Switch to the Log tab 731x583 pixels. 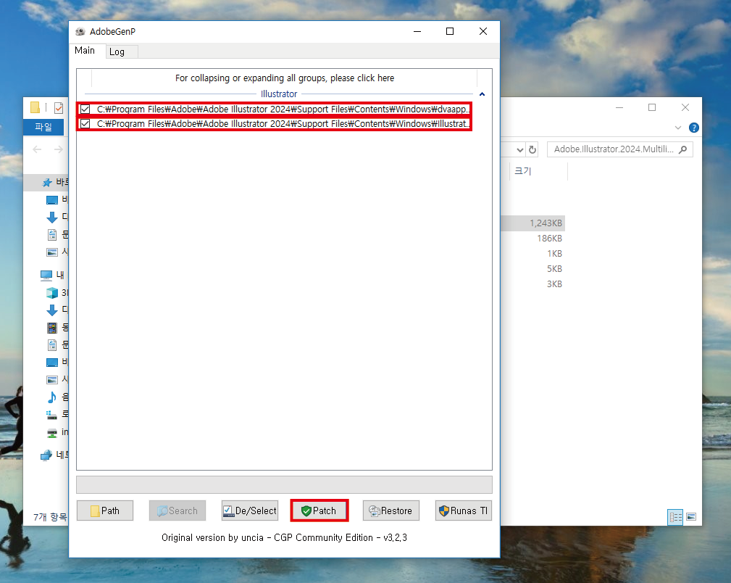(117, 51)
